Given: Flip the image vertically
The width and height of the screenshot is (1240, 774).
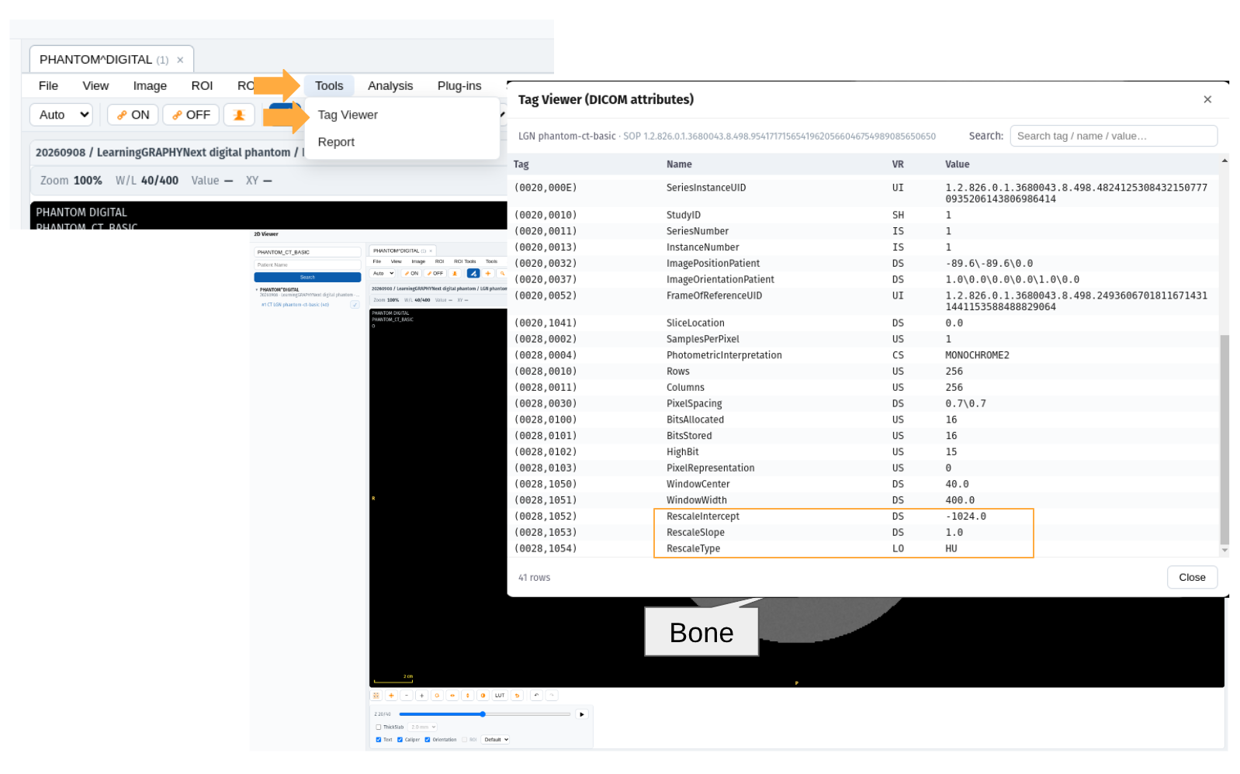Looking at the screenshot, I should [x=467, y=696].
